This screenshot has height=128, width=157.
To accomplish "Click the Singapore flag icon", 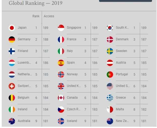I will tap(61, 28).
